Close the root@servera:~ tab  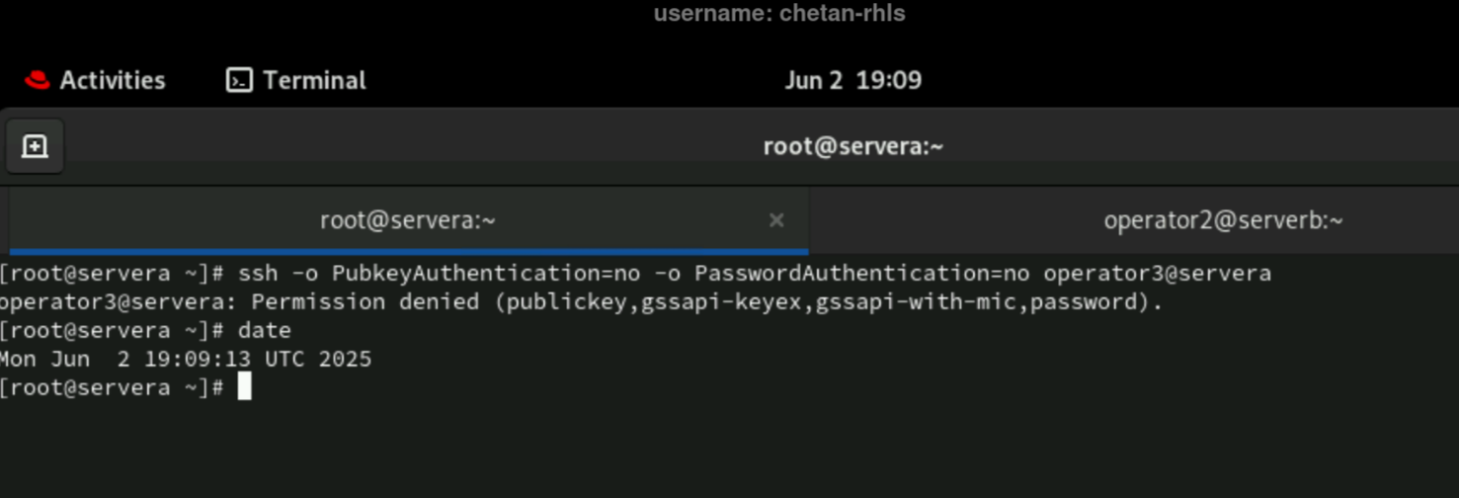[x=776, y=220]
